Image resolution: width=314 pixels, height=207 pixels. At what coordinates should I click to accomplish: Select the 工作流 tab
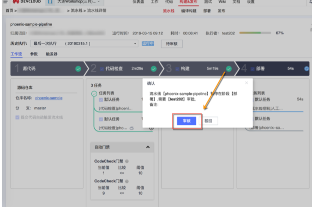click(16, 54)
